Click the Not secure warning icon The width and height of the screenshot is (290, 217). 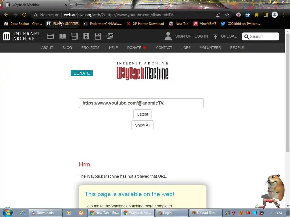(36, 15)
